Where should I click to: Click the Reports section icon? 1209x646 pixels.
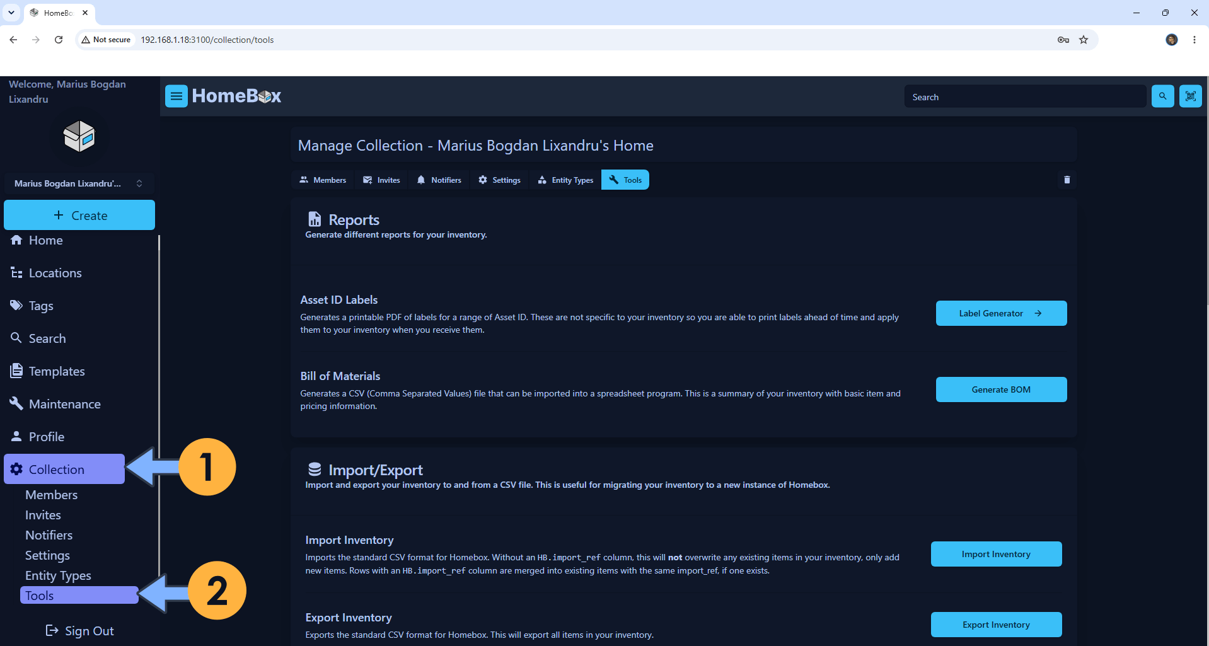(315, 219)
